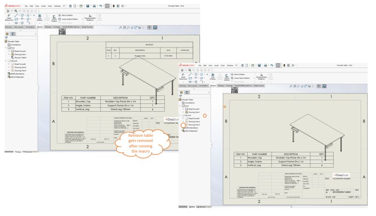Click 'Vertical_Leg' cell in front window BOM table

(x=259, y=165)
